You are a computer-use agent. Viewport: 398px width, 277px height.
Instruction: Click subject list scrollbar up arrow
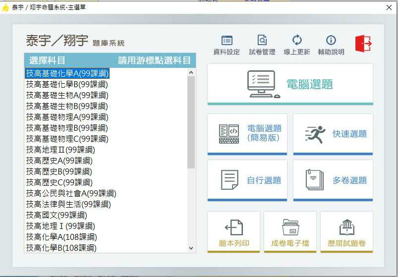(191, 72)
